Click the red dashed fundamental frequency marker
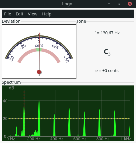136x143 pixels. 24,113
